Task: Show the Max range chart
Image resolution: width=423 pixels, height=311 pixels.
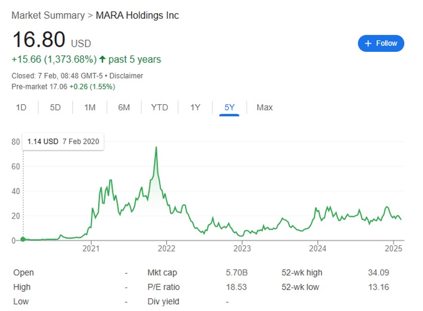Action: tap(264, 107)
